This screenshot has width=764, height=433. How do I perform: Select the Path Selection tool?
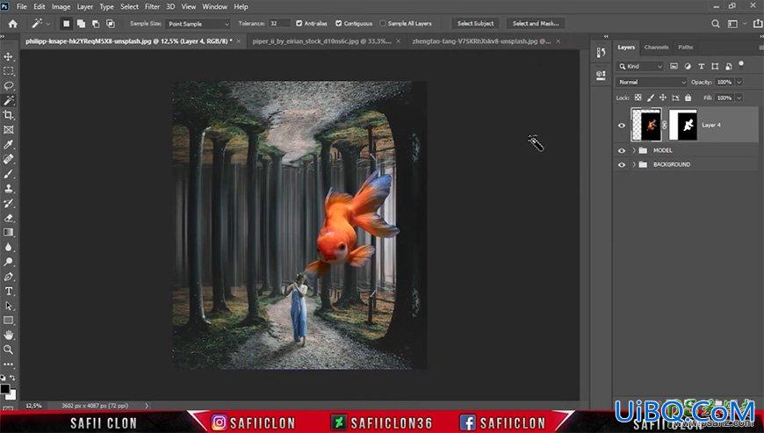[x=8, y=306]
